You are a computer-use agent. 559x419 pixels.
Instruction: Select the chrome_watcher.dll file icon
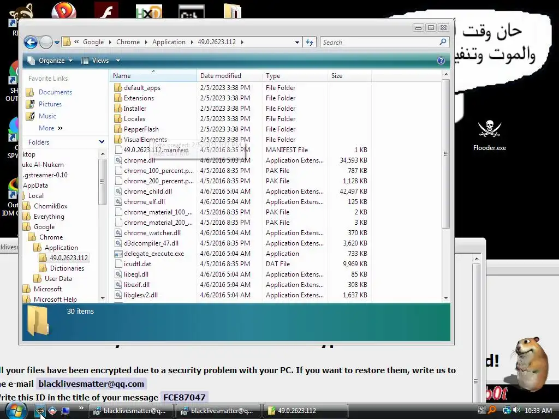tap(118, 232)
